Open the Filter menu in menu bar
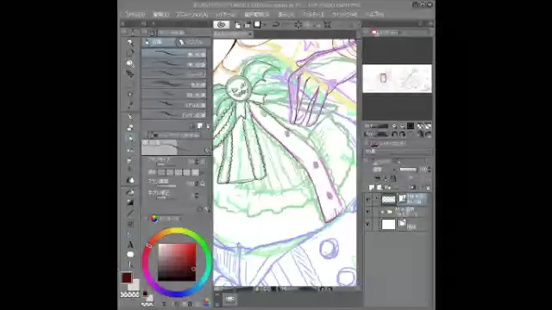The height and width of the screenshot is (310, 552). coord(313,15)
